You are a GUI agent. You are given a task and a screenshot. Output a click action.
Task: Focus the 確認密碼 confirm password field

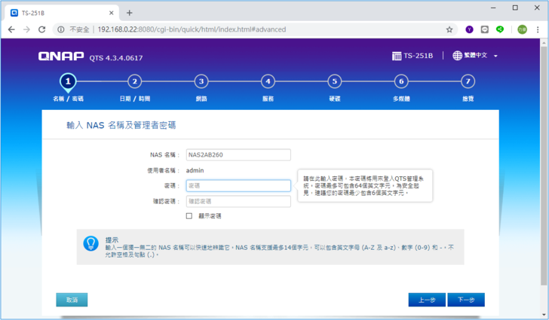coord(238,201)
